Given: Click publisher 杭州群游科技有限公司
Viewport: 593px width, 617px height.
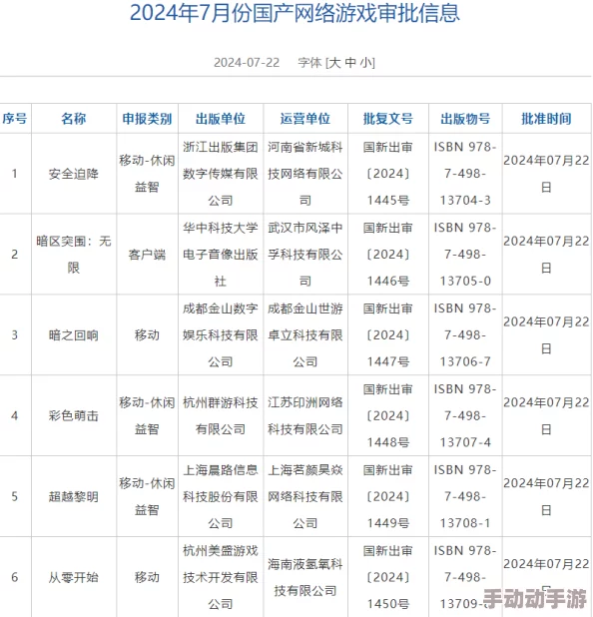Looking at the screenshot, I should [x=221, y=416].
